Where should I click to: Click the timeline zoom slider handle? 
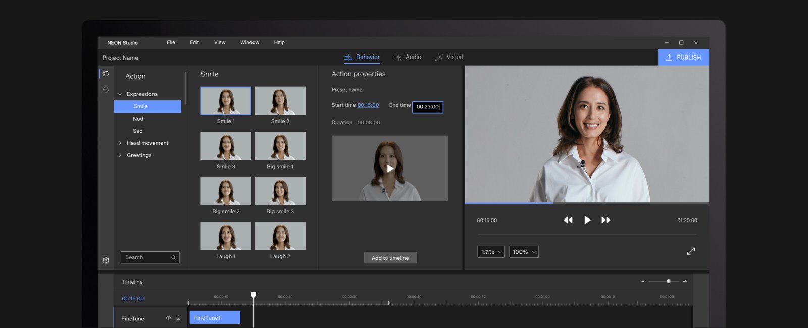tap(668, 281)
